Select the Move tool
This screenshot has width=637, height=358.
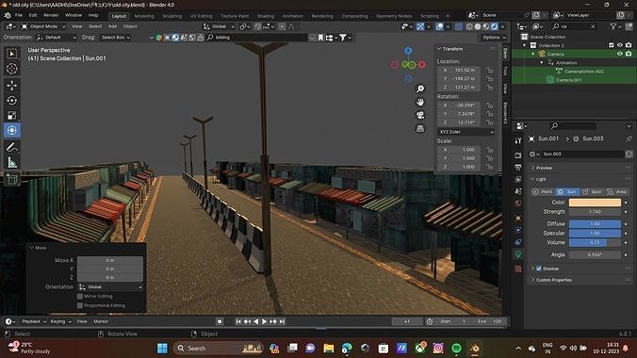coord(12,86)
